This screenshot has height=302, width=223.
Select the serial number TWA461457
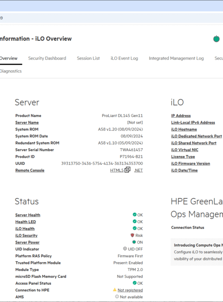pos(131,150)
